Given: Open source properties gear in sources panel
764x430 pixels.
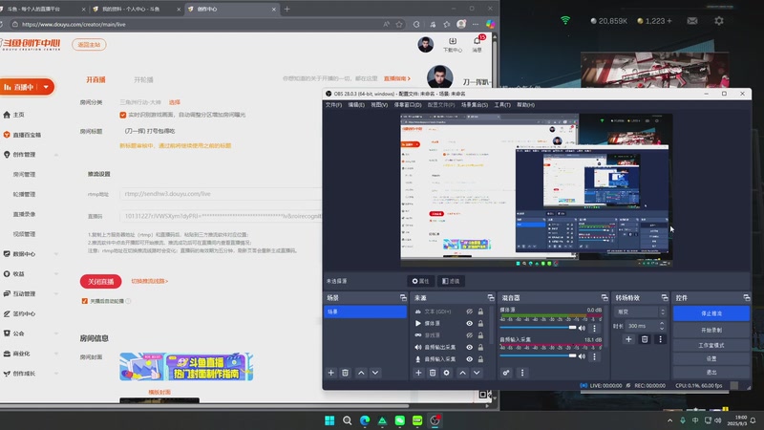Looking at the screenshot, I should (x=446, y=373).
